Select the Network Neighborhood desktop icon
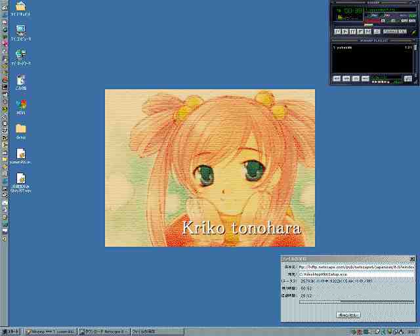The width and height of the screenshot is (420, 336). [20, 58]
